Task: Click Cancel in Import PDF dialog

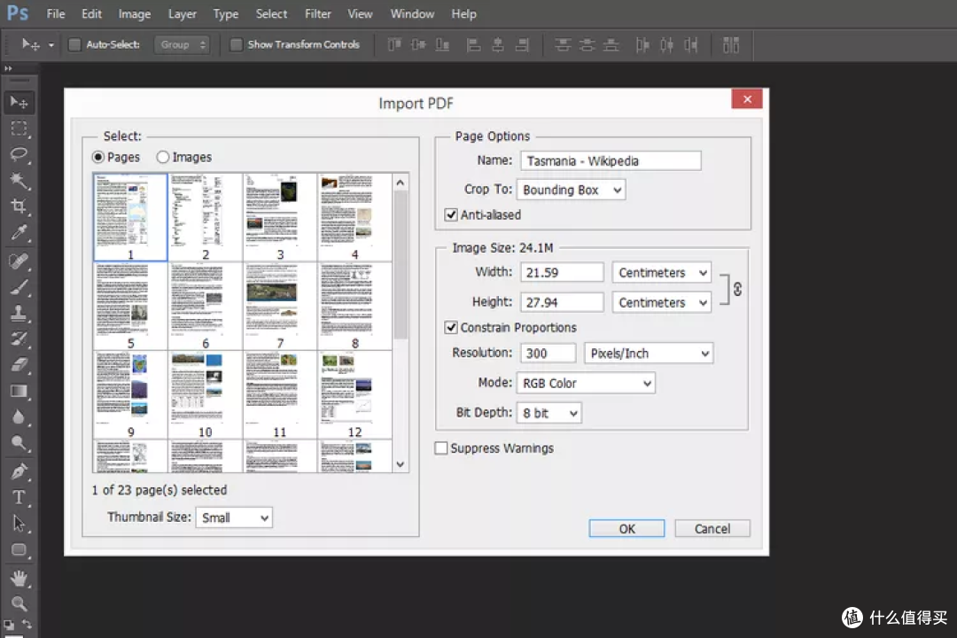Action: 712,529
